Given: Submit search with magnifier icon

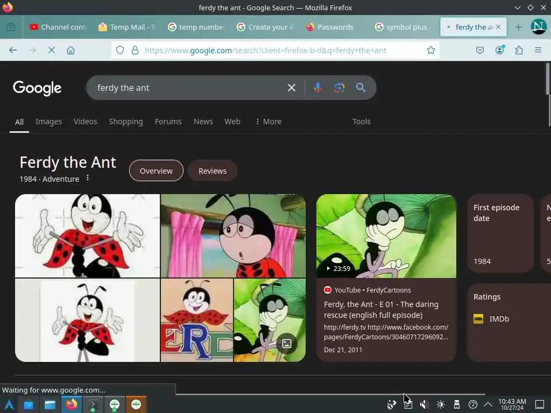Looking at the screenshot, I should pos(361,88).
